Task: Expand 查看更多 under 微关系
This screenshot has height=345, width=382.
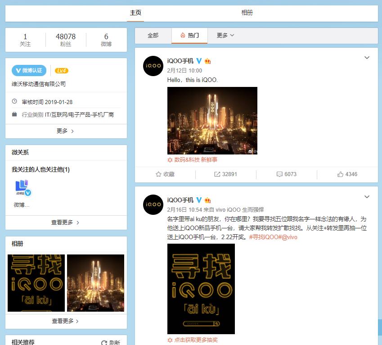Action: click(66, 222)
